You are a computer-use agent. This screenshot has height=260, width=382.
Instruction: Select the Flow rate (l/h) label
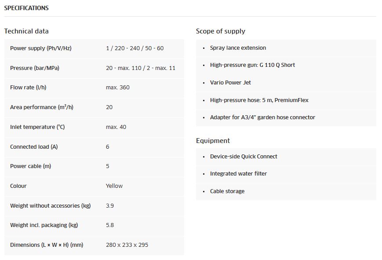coord(28,88)
